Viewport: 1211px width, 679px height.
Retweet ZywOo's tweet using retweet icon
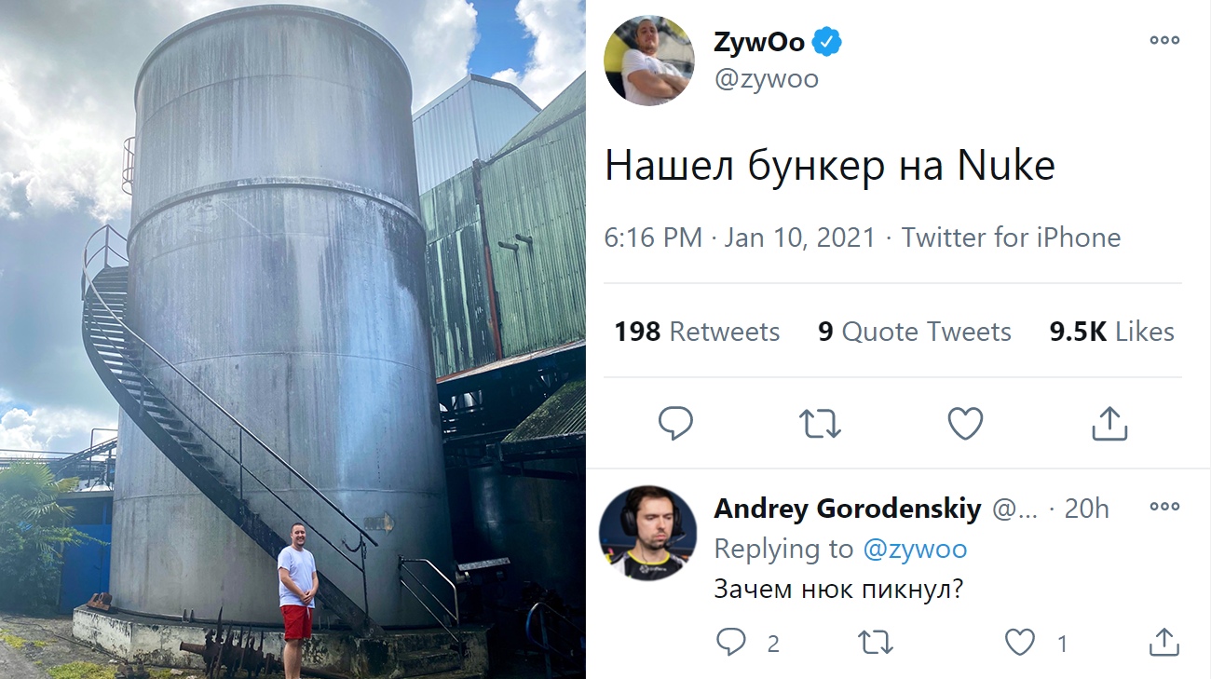point(820,424)
